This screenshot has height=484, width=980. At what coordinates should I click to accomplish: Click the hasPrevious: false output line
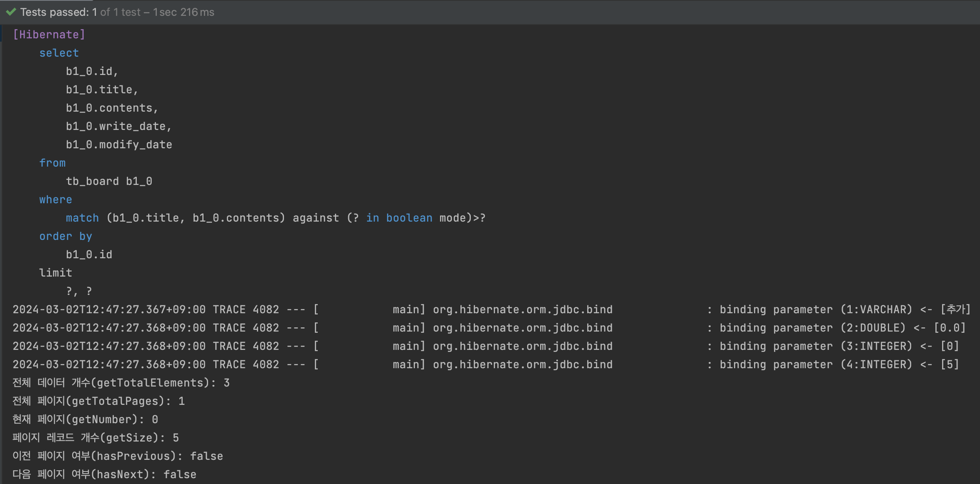coord(118,456)
